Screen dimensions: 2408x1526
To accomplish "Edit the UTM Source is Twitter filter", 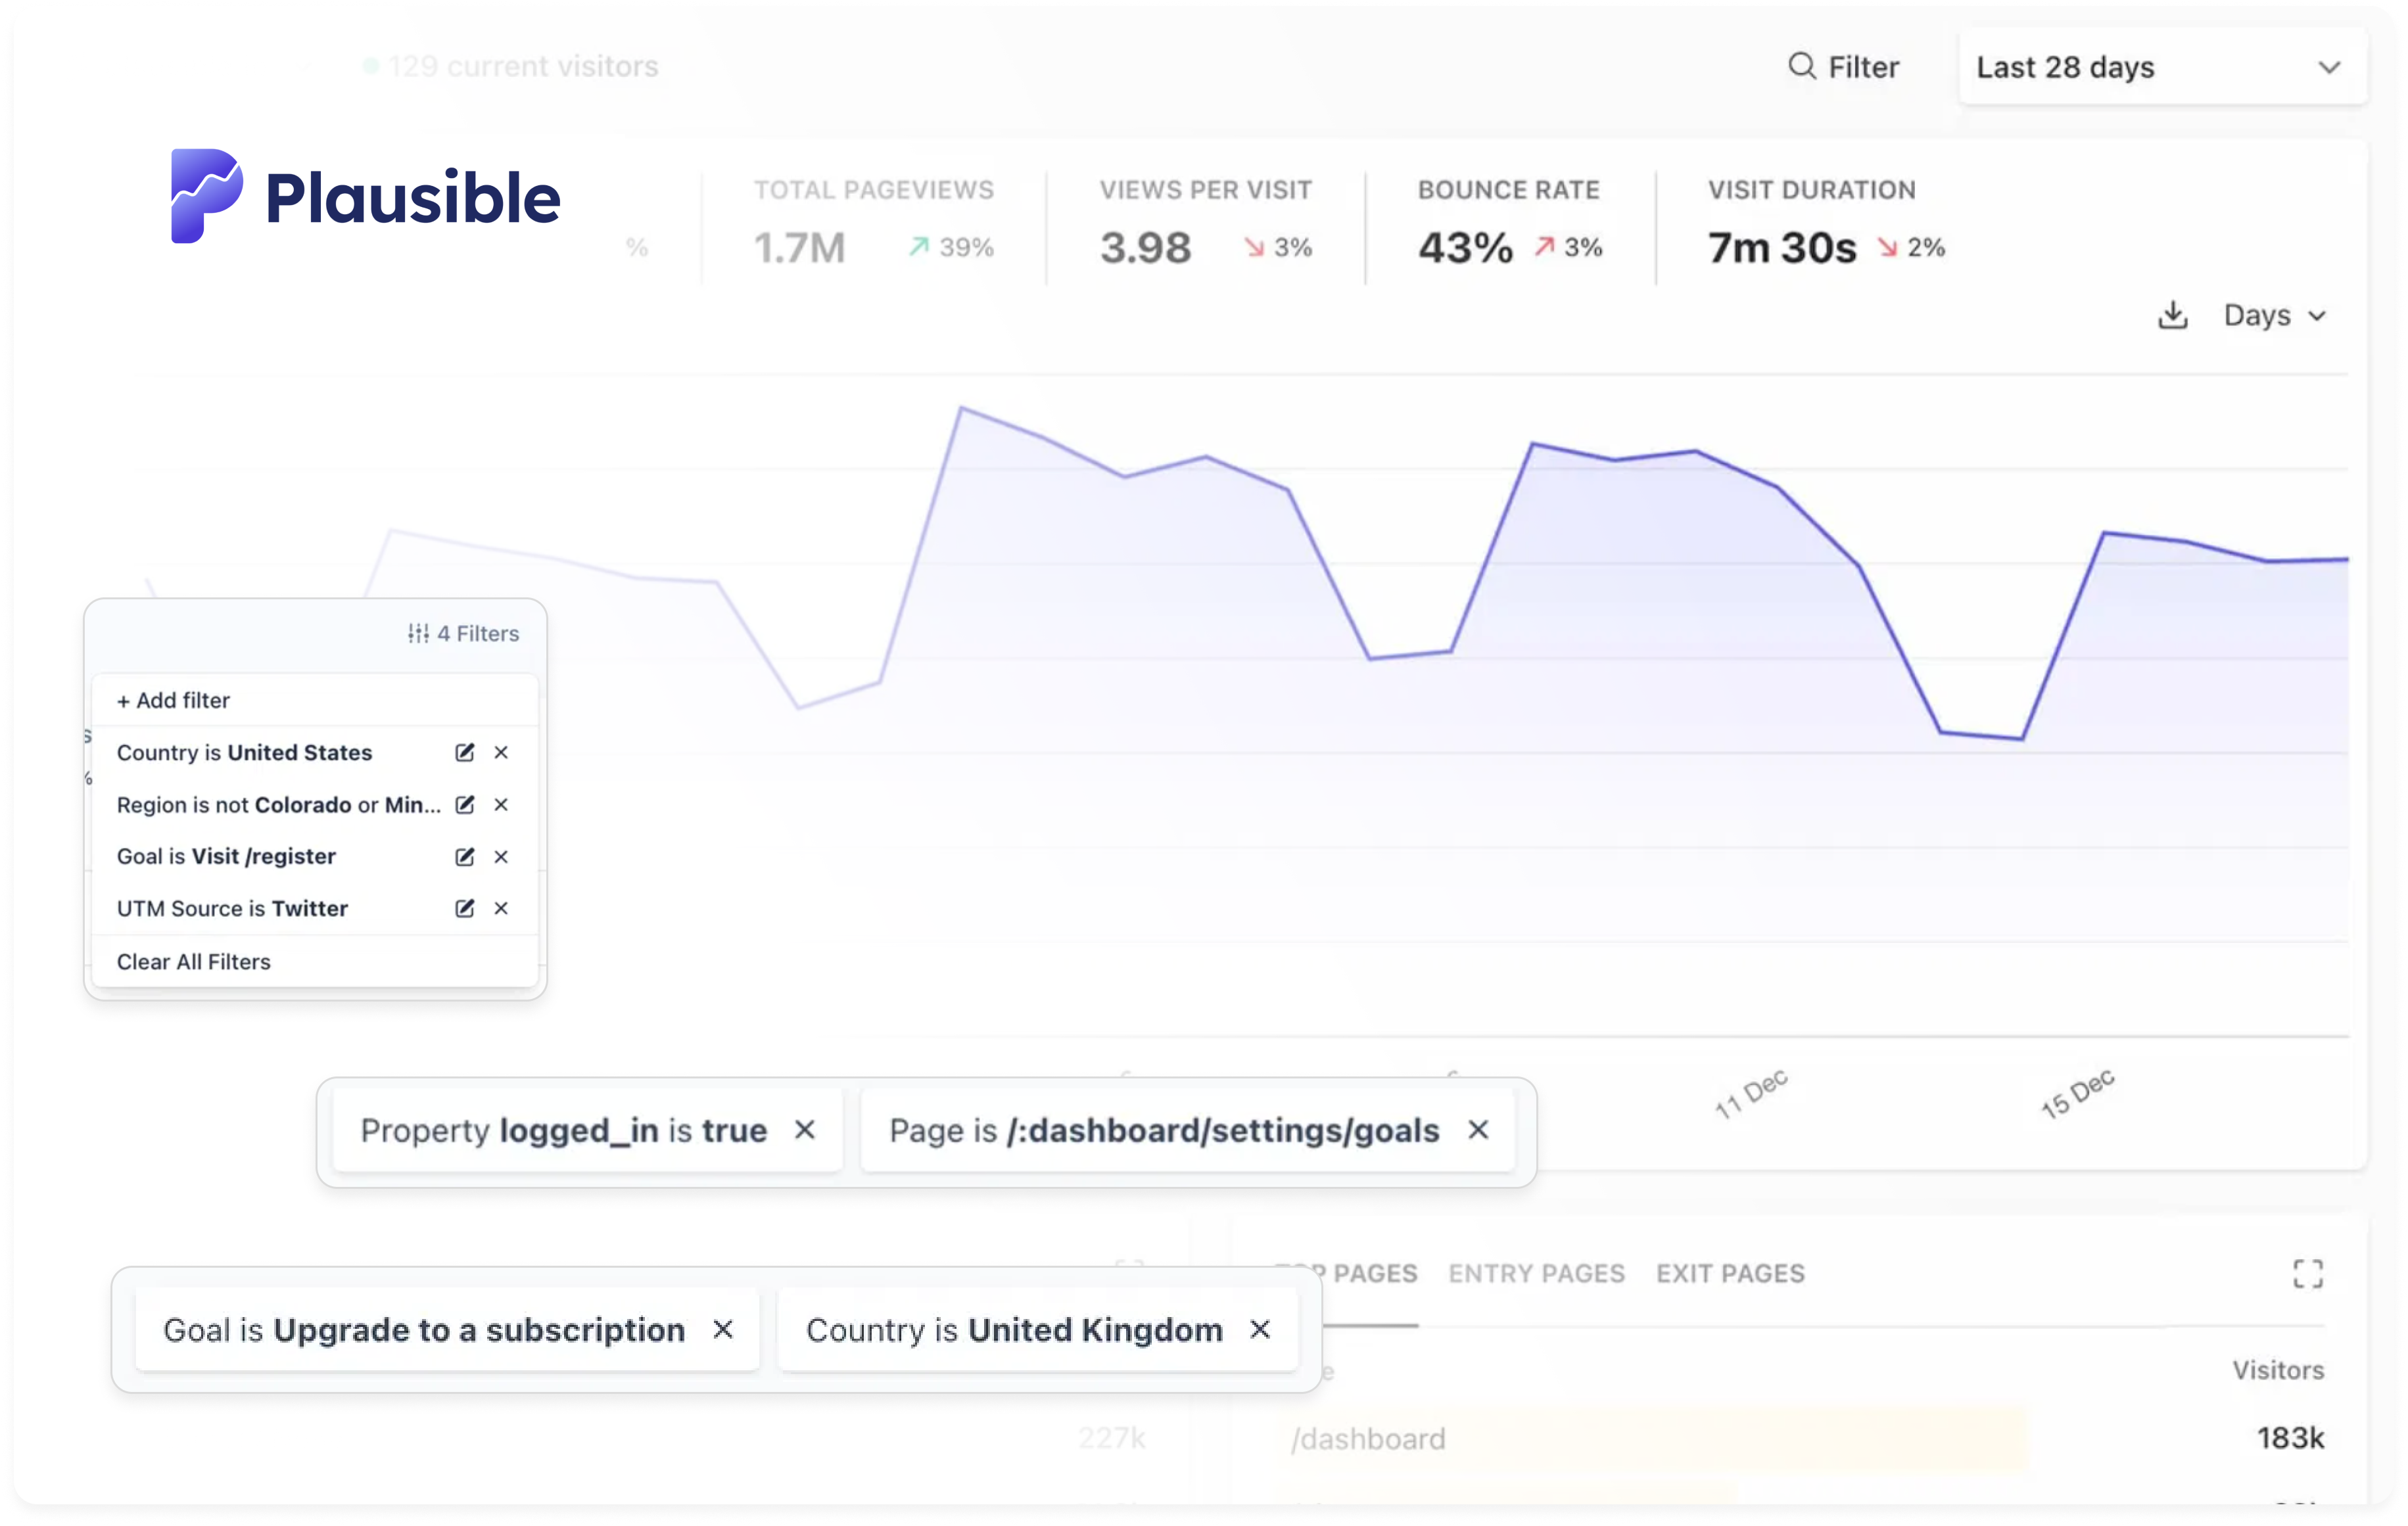I will point(463,908).
